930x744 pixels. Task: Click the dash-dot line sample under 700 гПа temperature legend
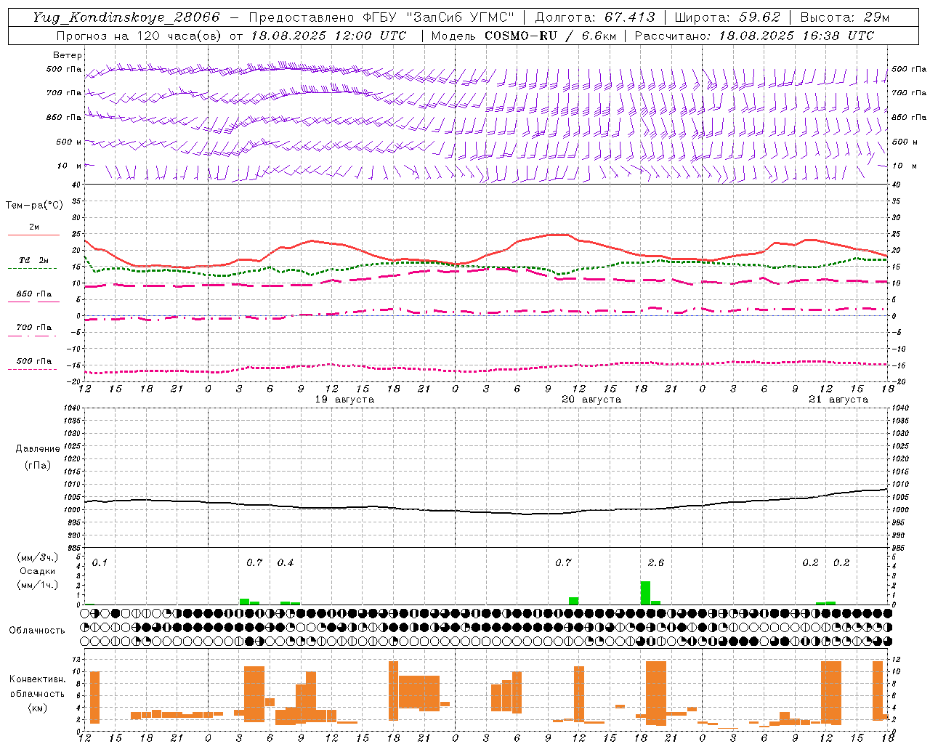(x=32, y=336)
